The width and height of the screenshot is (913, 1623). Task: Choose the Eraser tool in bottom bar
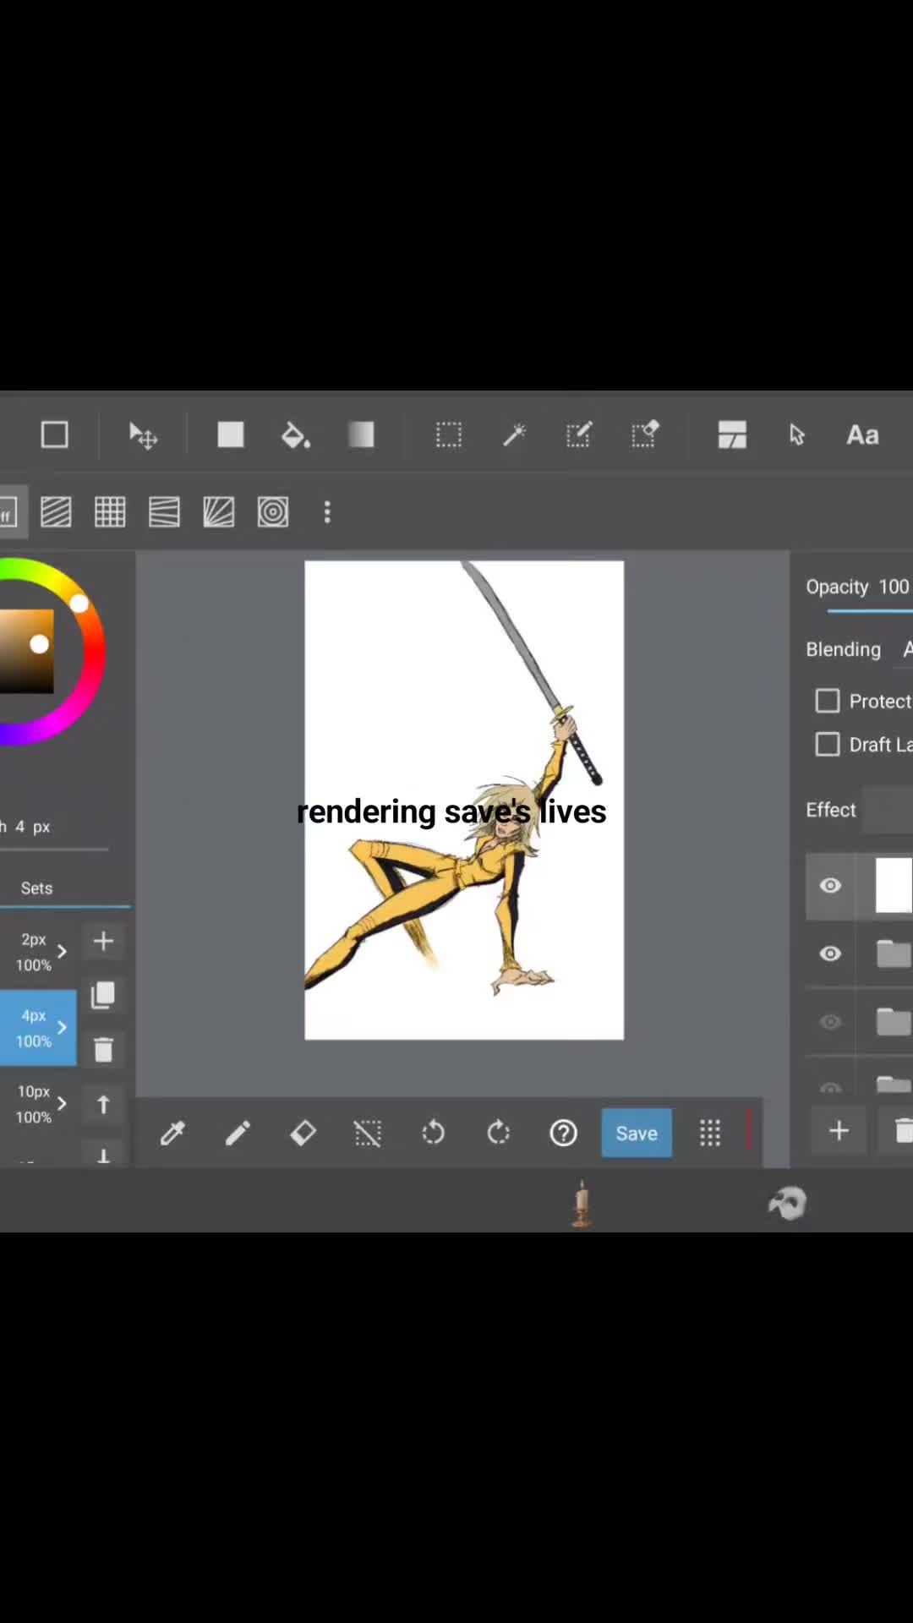(303, 1133)
